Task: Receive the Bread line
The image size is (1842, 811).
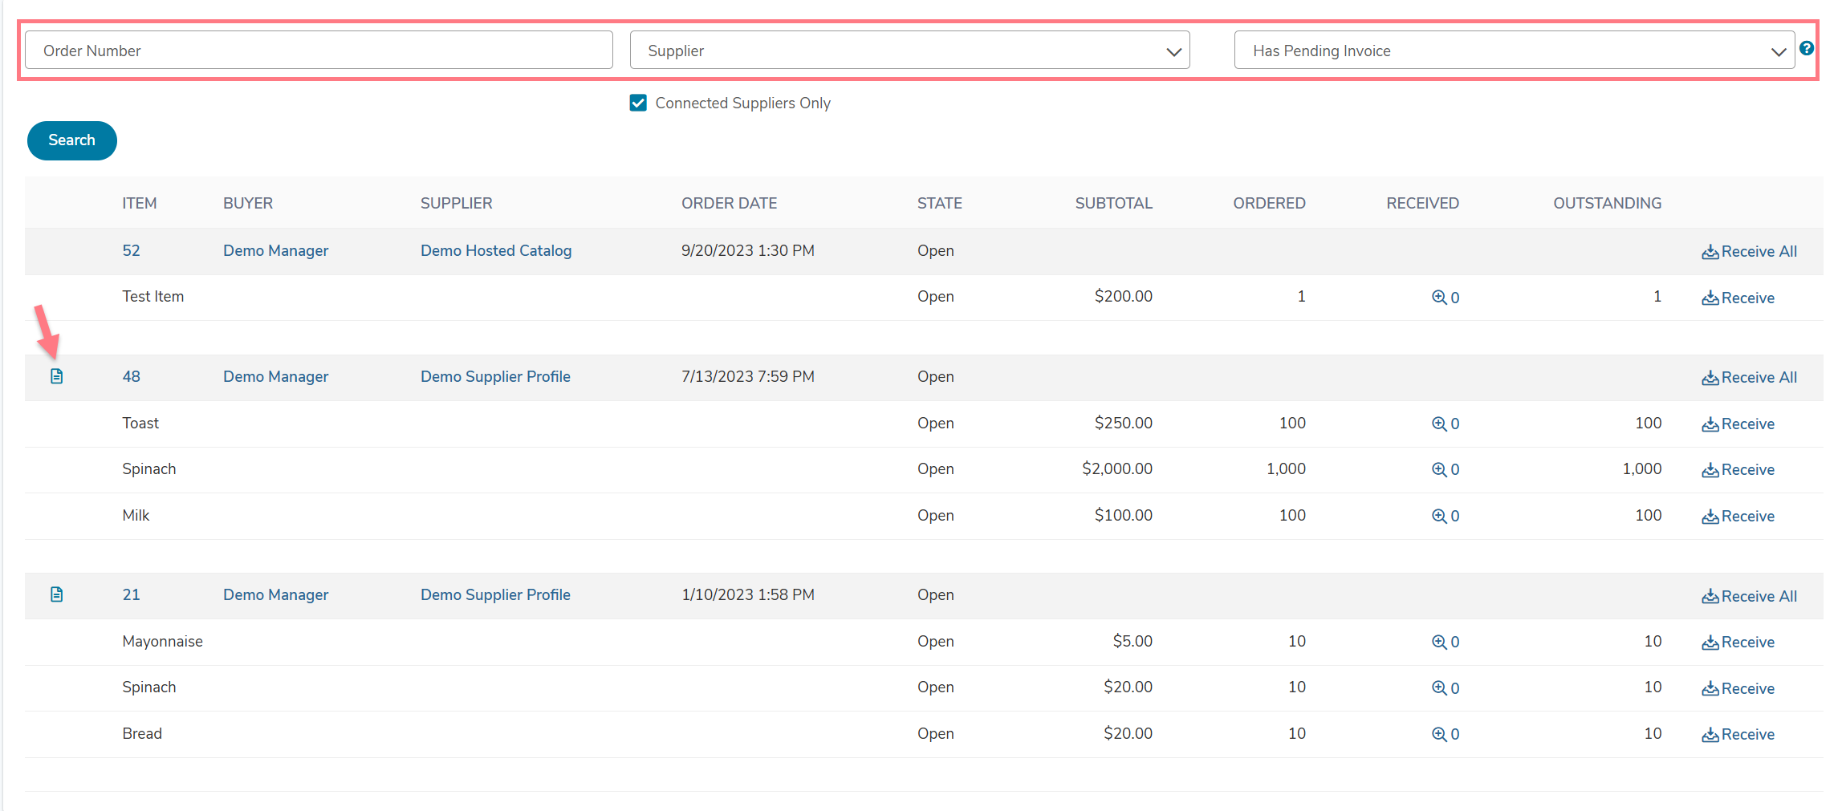Action: [x=1738, y=734]
